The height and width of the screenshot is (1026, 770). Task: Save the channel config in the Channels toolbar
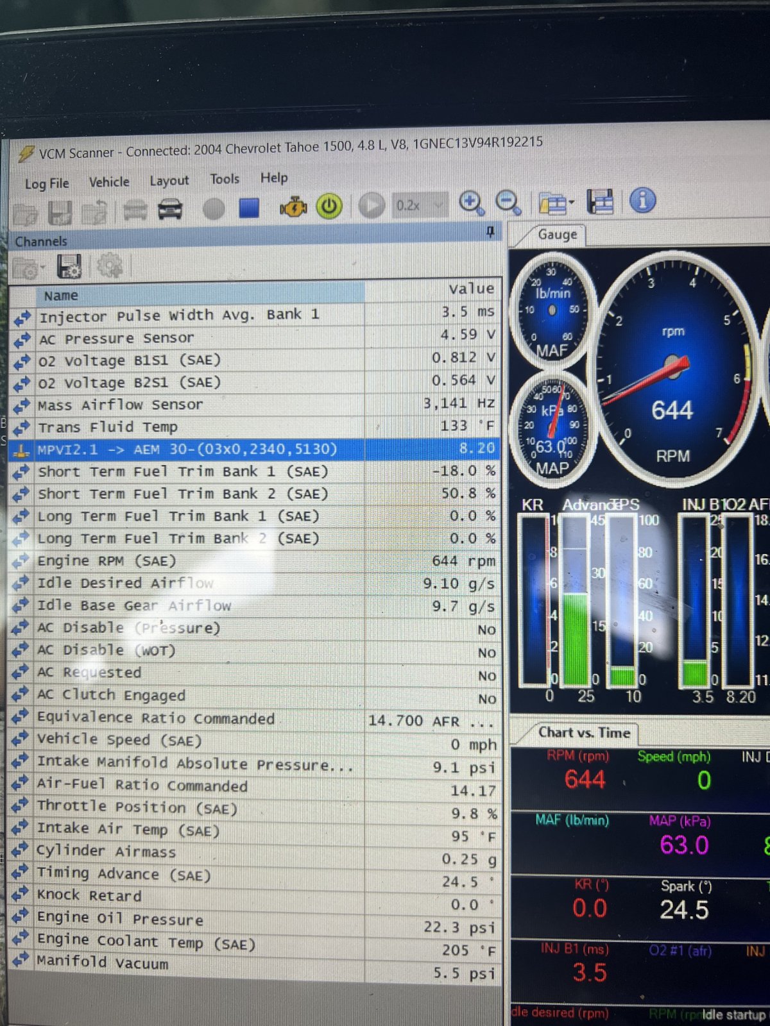coord(69,267)
